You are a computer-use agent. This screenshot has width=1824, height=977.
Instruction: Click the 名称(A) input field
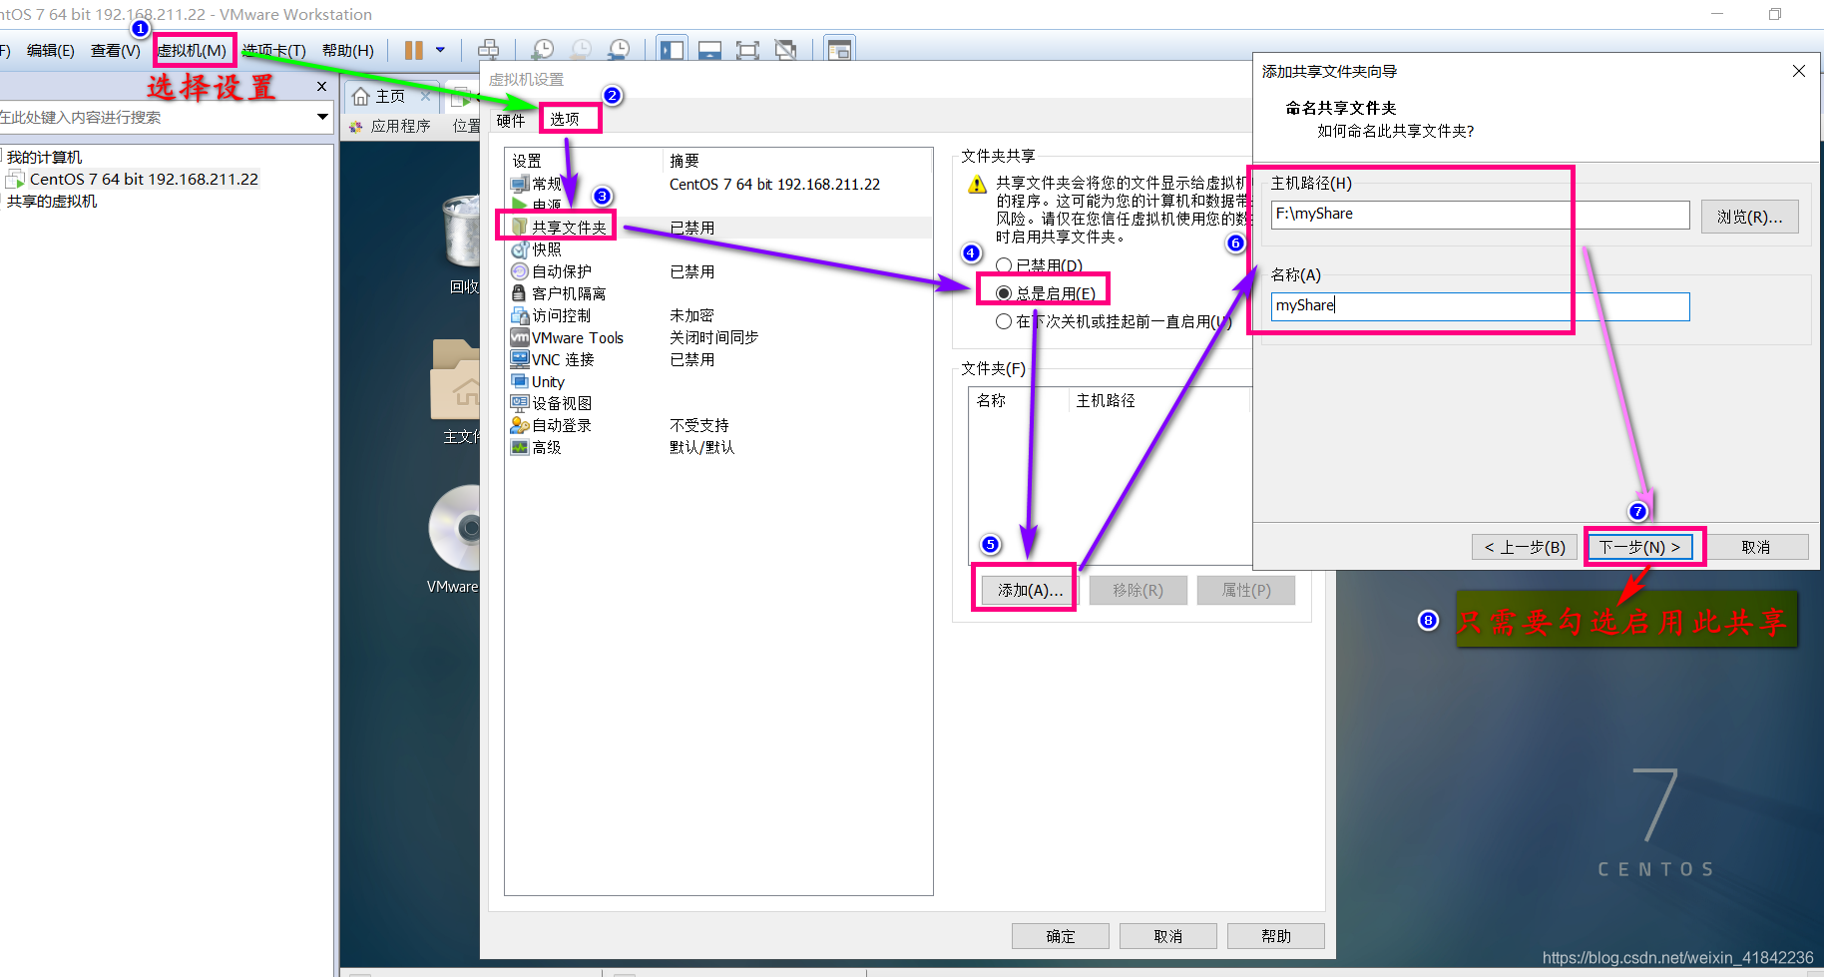tap(1480, 306)
